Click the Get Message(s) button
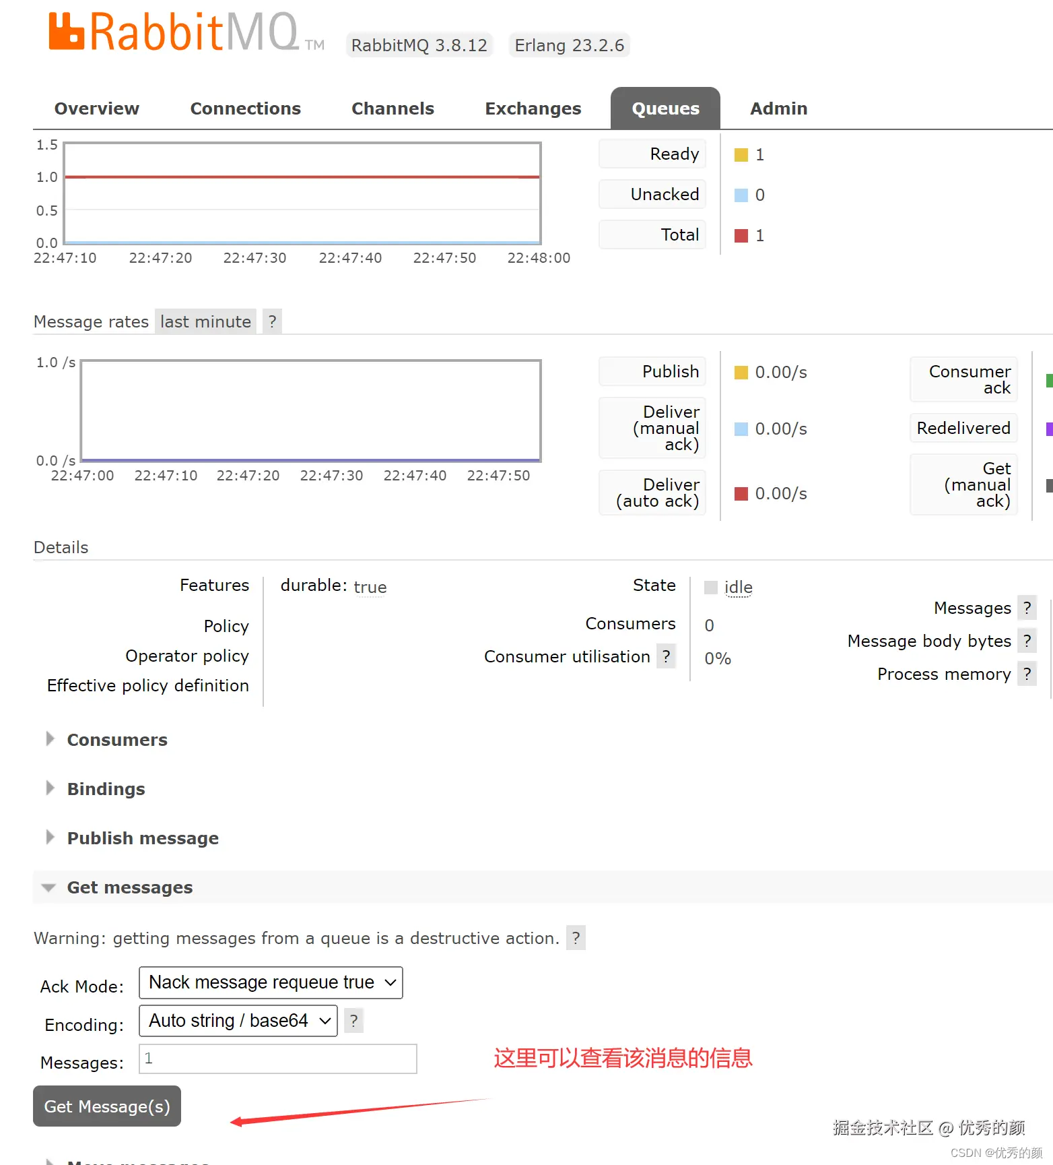The image size is (1053, 1165). pos(107,1106)
